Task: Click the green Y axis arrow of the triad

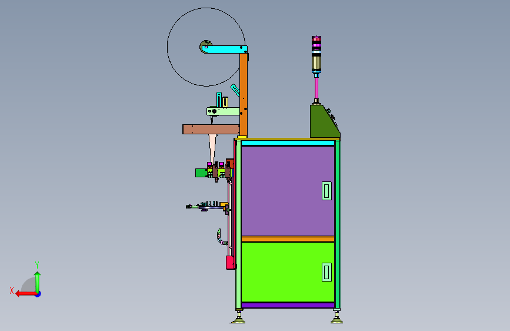Action: (38, 282)
